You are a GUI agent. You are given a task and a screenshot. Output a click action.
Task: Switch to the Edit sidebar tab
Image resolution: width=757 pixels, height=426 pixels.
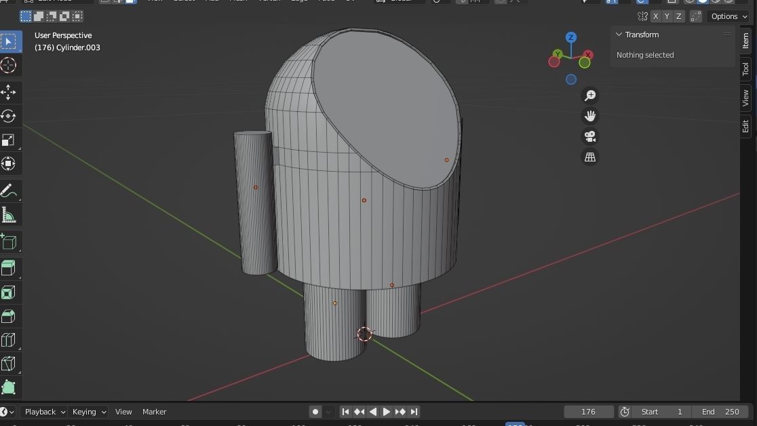[745, 127]
